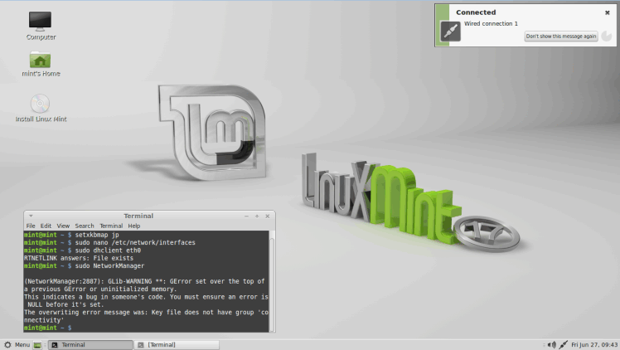The height and width of the screenshot is (350, 620).
Task: Close the Connected notification popup
Action: [x=608, y=12]
